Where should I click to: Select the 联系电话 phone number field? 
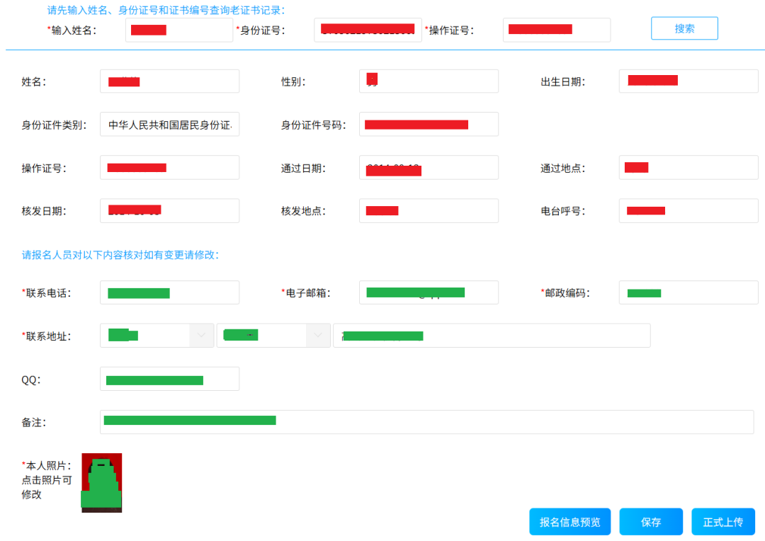(x=169, y=292)
